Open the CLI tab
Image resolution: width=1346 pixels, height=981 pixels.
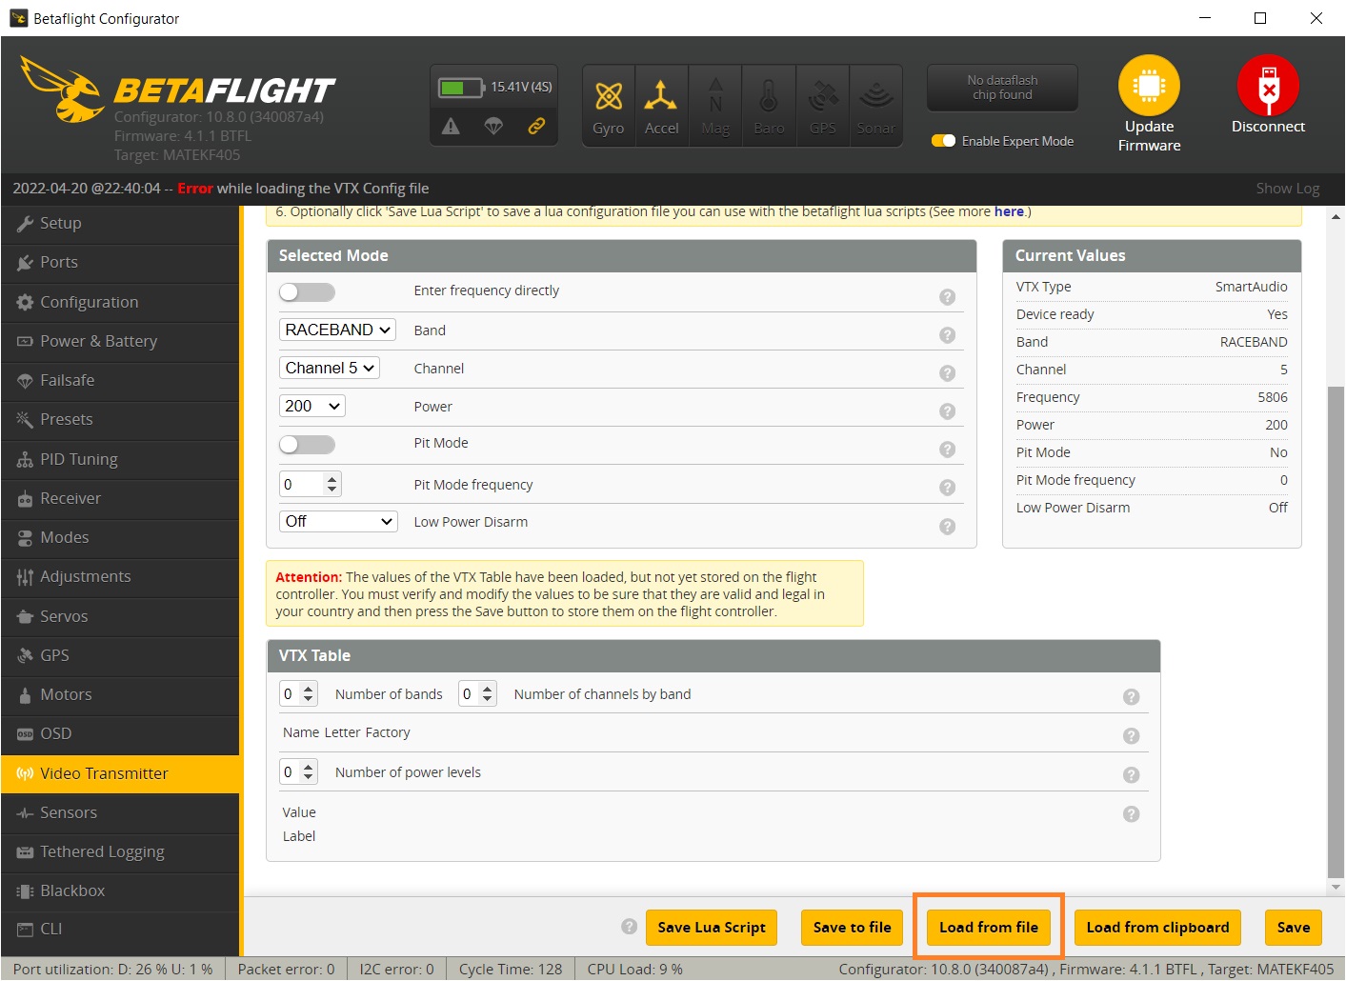[x=120, y=929]
